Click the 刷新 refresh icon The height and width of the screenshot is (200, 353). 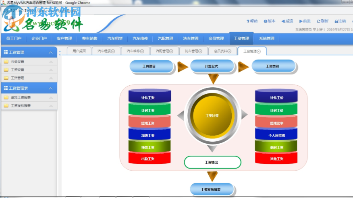(x=318, y=21)
